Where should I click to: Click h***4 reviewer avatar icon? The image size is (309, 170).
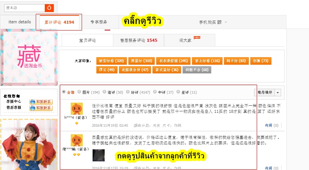pyautogui.click(x=77, y=109)
